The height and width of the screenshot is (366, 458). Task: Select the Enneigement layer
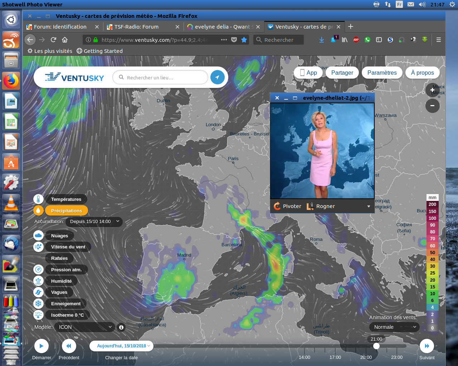tap(66, 303)
